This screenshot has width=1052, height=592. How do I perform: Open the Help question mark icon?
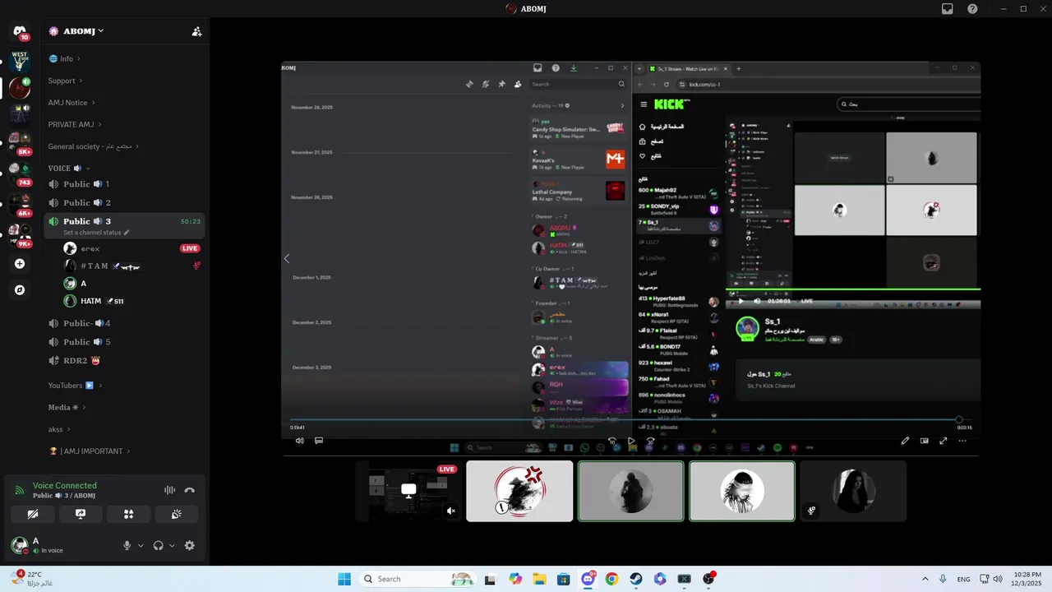tap(972, 8)
